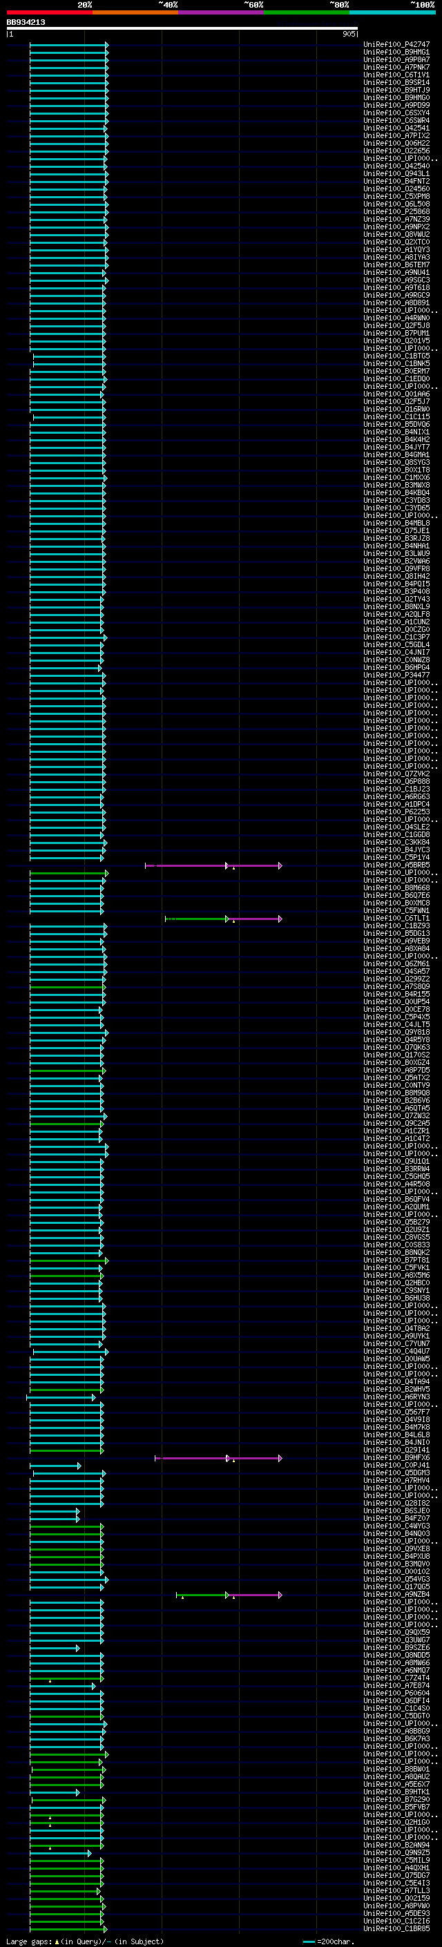Select the UniRef100_C1BR85 label
Viewport: 442px width, 1947px height.
tap(396, 1929)
